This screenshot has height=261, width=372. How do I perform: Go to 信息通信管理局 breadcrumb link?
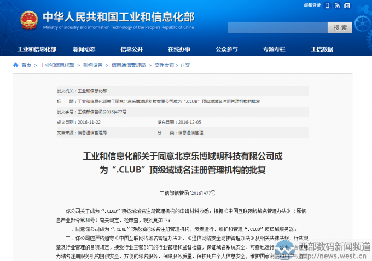click(x=129, y=65)
